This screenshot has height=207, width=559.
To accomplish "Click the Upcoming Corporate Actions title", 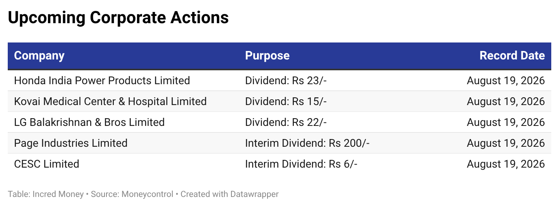I will point(118,18).
